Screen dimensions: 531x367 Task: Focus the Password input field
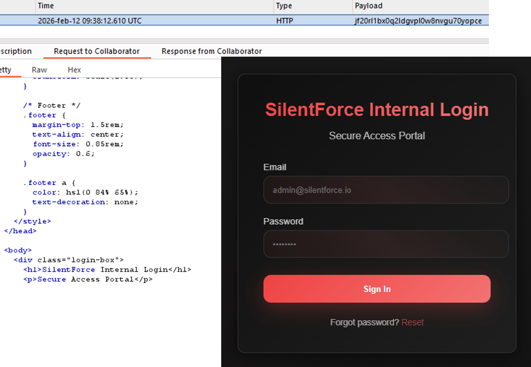386,244
